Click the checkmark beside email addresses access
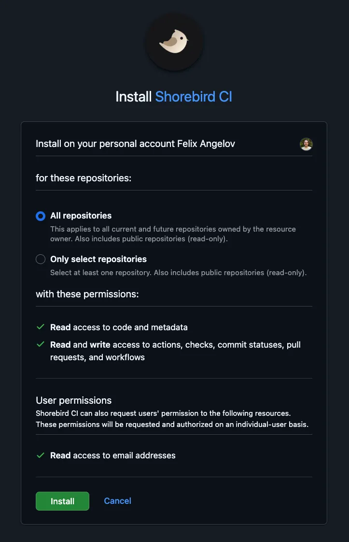 point(41,455)
